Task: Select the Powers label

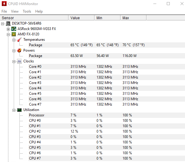Action: [29, 50]
